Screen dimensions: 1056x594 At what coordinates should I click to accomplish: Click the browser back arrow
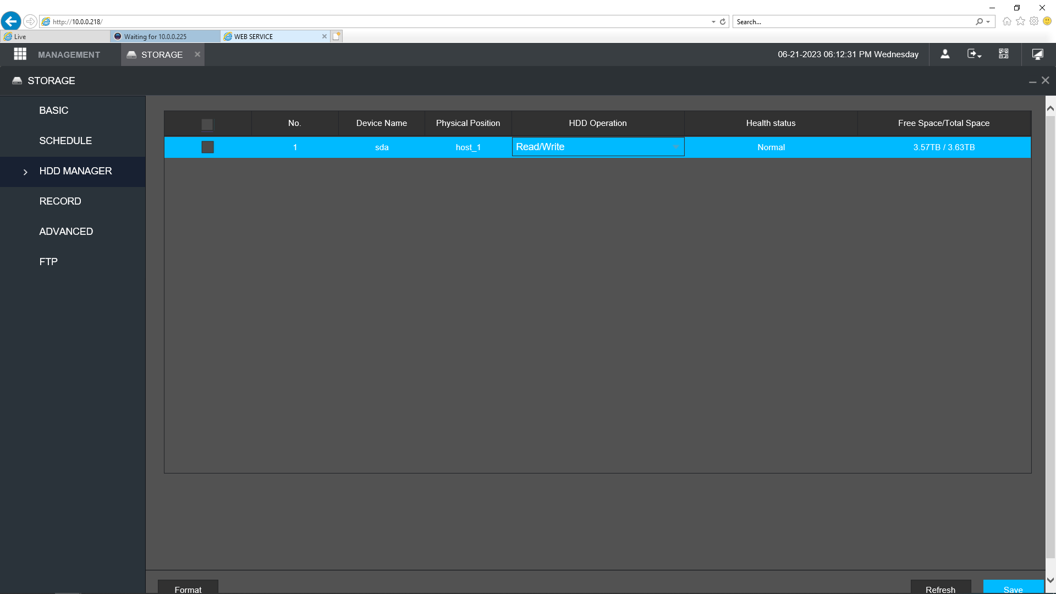point(11,21)
